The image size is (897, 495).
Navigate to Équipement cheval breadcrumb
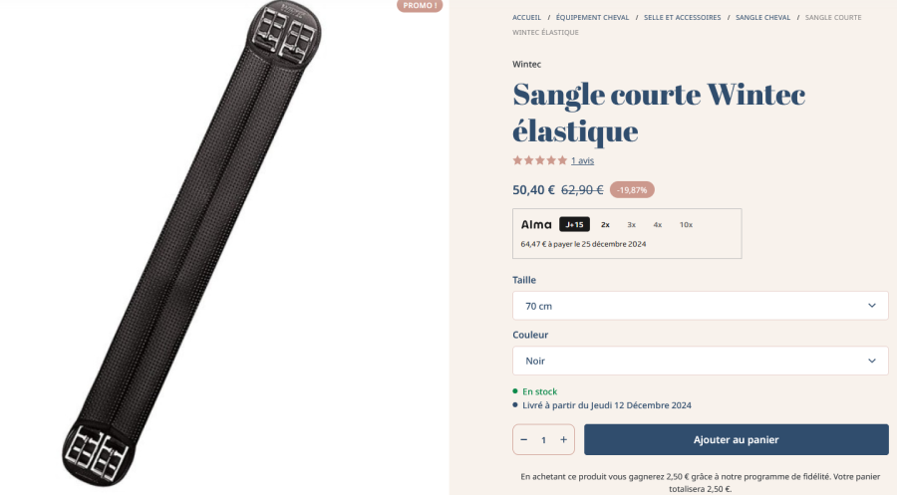click(592, 18)
